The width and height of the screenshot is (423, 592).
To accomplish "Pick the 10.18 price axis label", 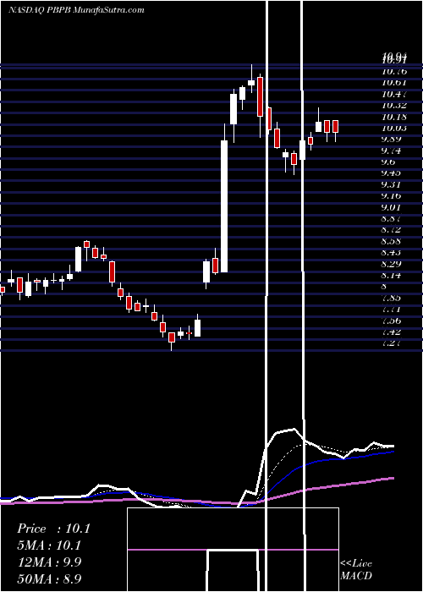I will pyautogui.click(x=394, y=117).
